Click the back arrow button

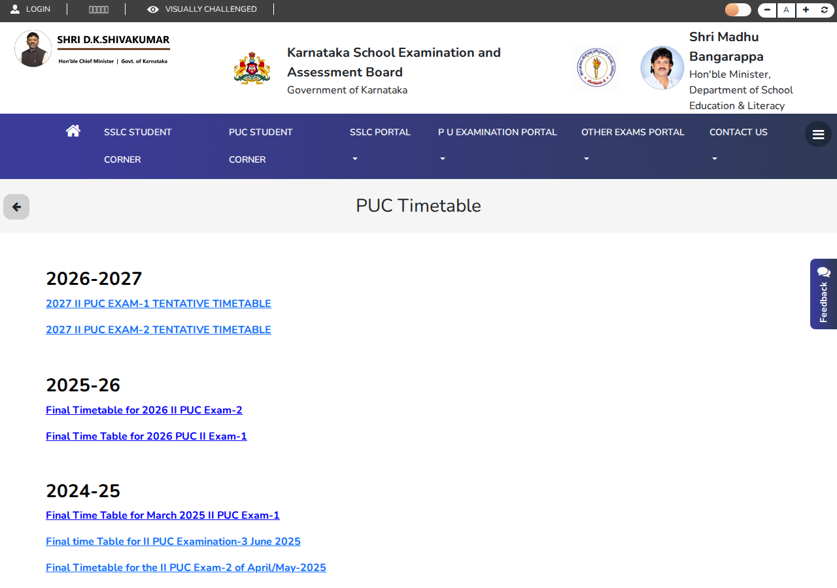(x=16, y=206)
